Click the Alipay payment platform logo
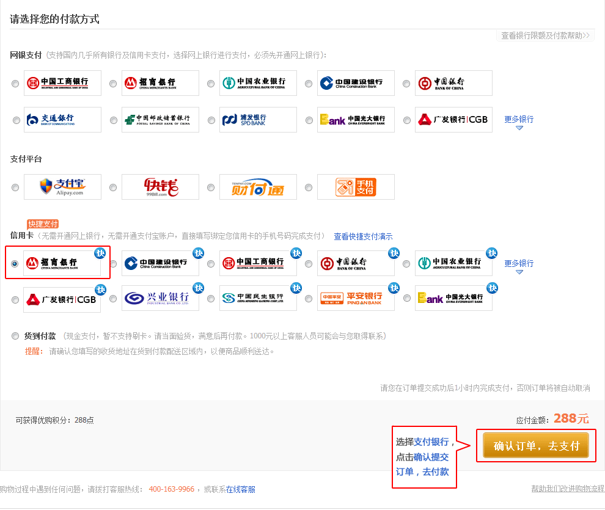605x510 pixels. coord(62,187)
